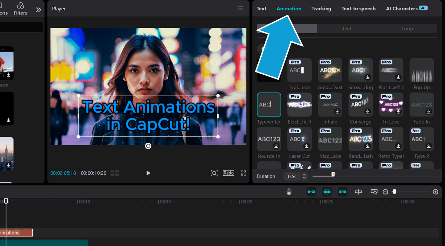The height and width of the screenshot is (246, 445).
Task: Zoom out the timeline
Action: [386, 192]
